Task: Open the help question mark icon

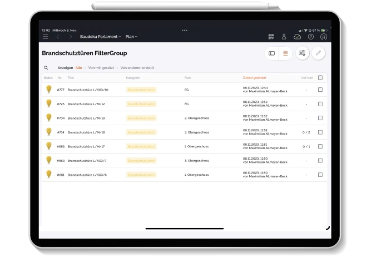Action: (310, 37)
